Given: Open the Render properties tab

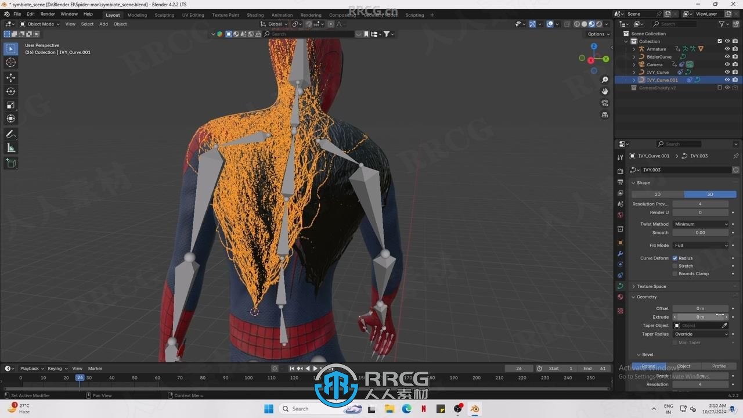Looking at the screenshot, I should click(x=621, y=171).
